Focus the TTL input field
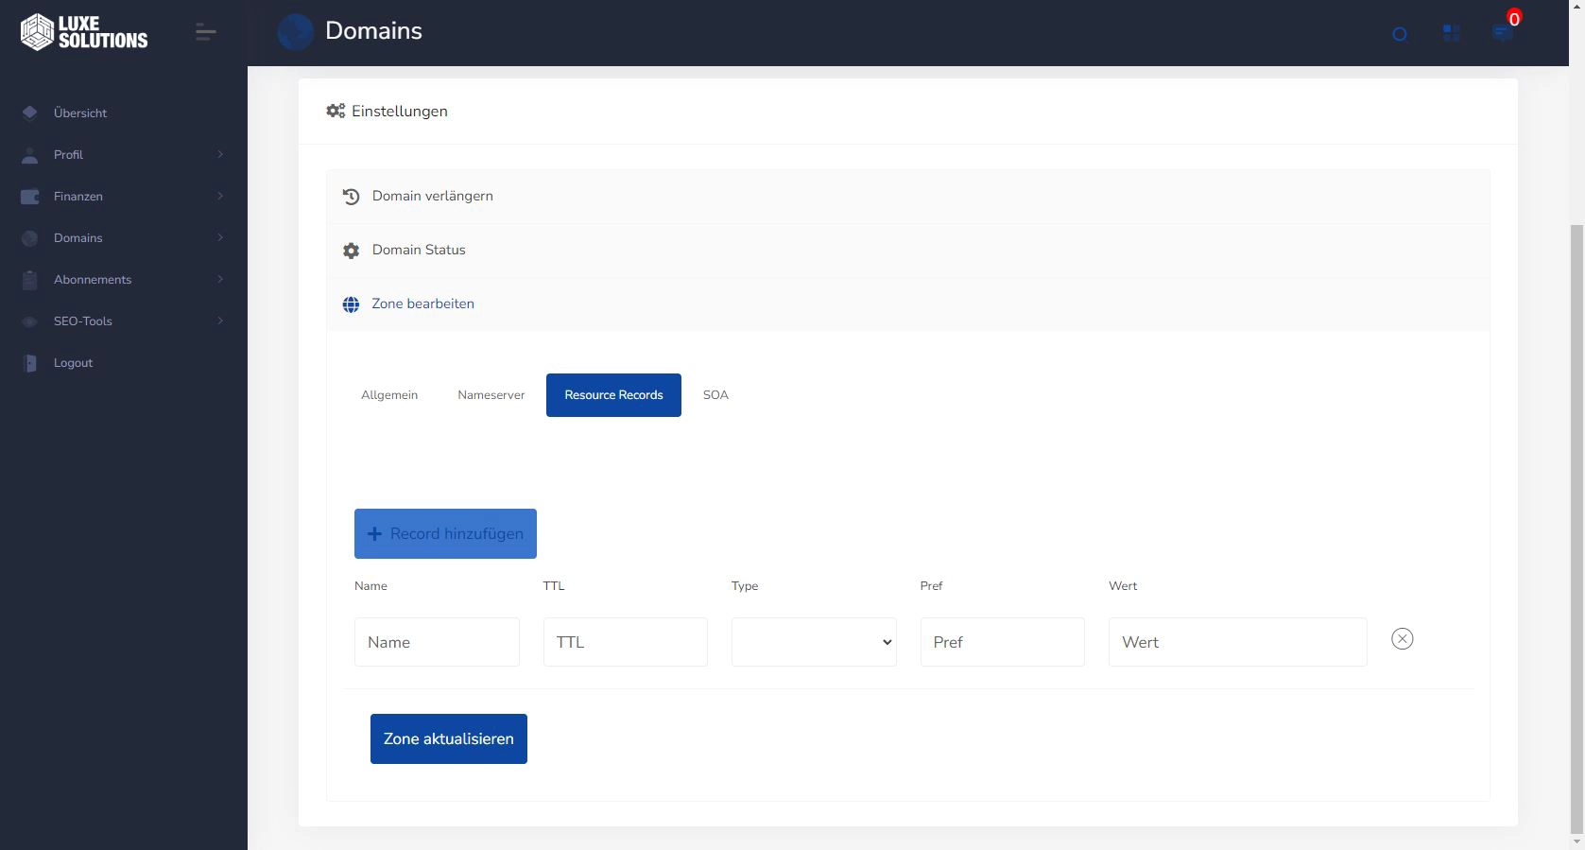 pyautogui.click(x=626, y=642)
